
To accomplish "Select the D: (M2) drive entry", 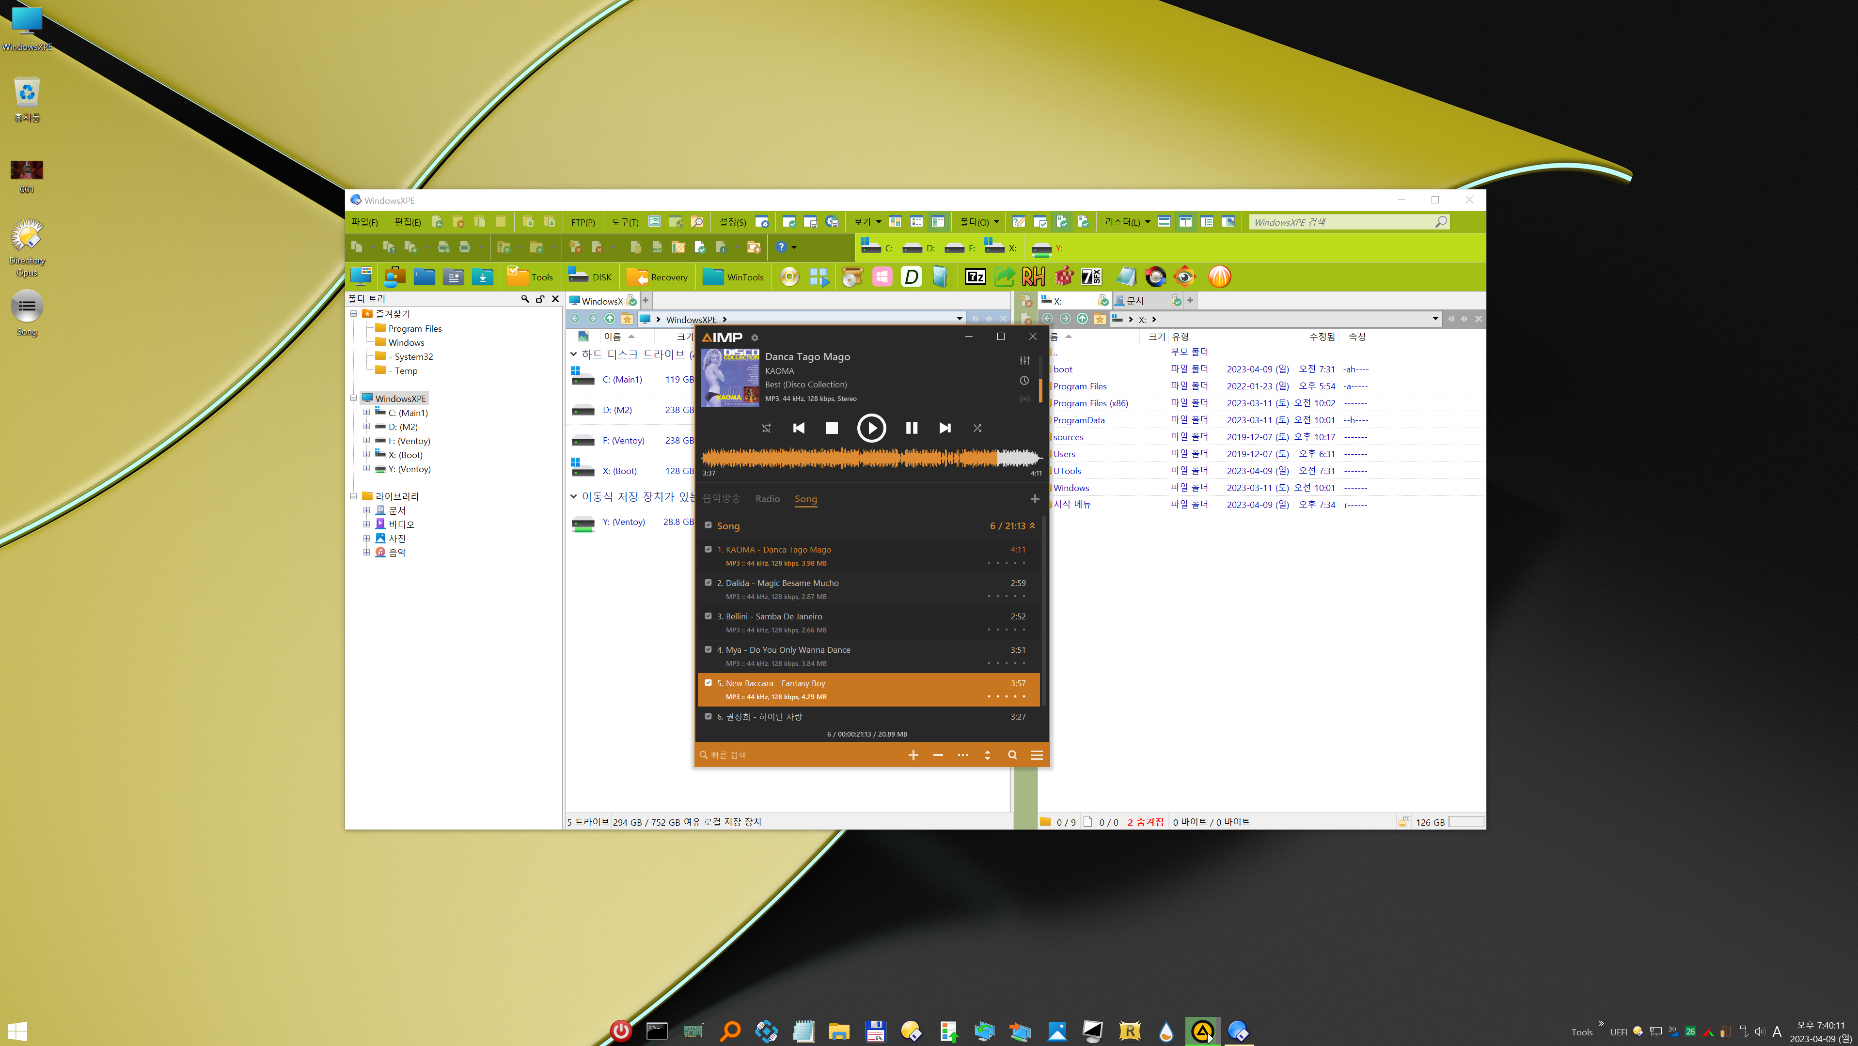I will coord(617,410).
